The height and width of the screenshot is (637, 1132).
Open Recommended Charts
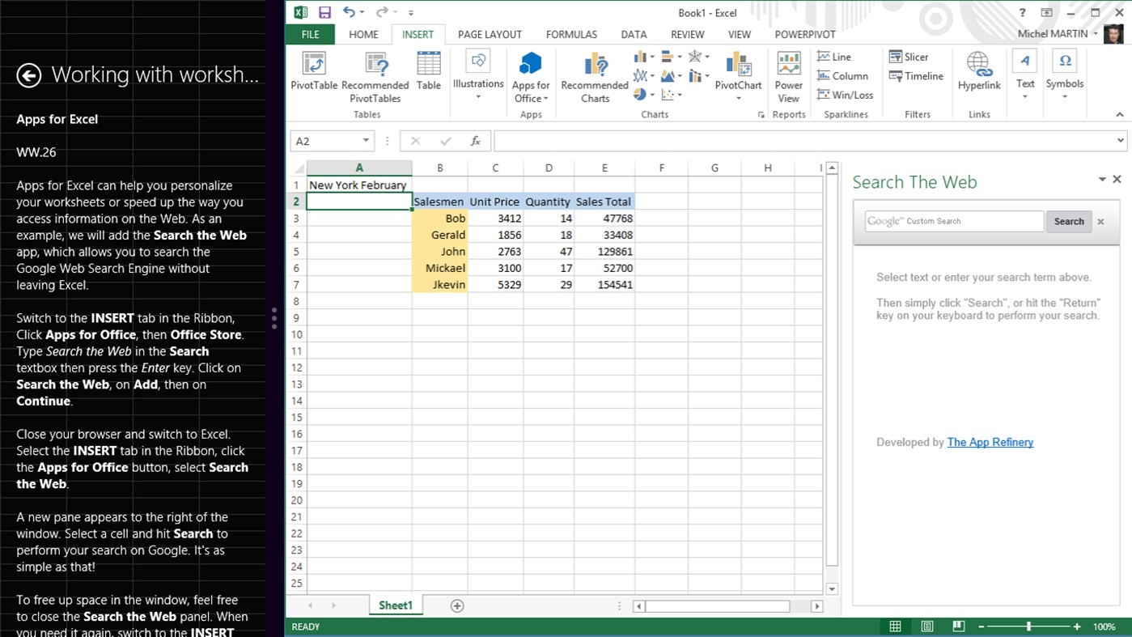(x=594, y=77)
